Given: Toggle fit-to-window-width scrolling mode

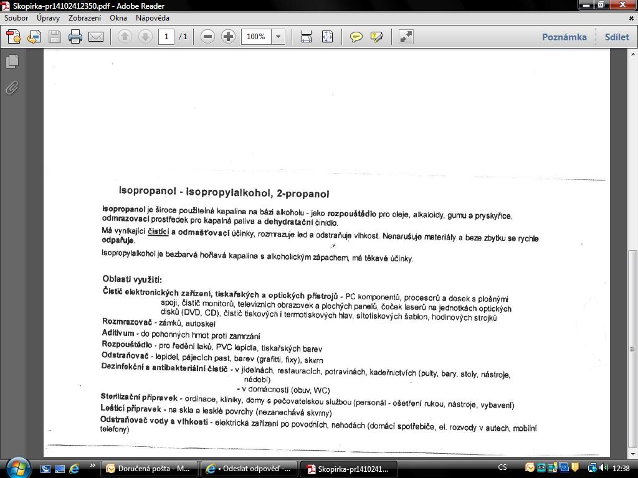Looking at the screenshot, I should 307,37.
